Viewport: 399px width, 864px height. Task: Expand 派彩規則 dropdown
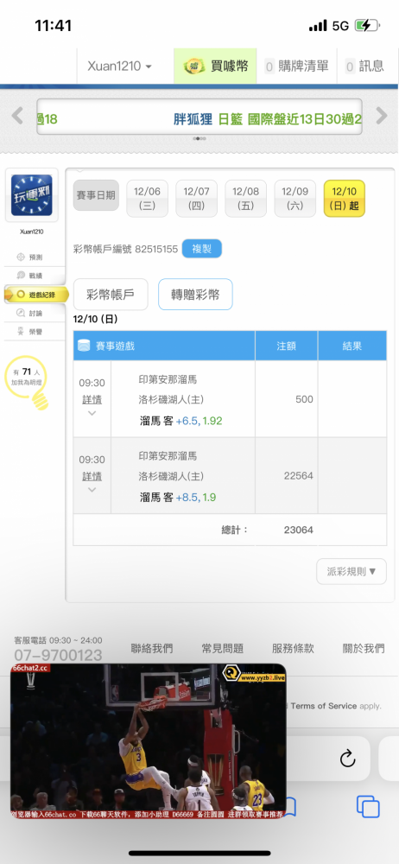click(351, 571)
